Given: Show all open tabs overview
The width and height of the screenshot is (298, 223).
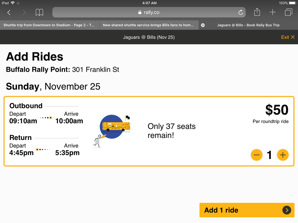Looking at the screenshot, I should click(288, 12).
